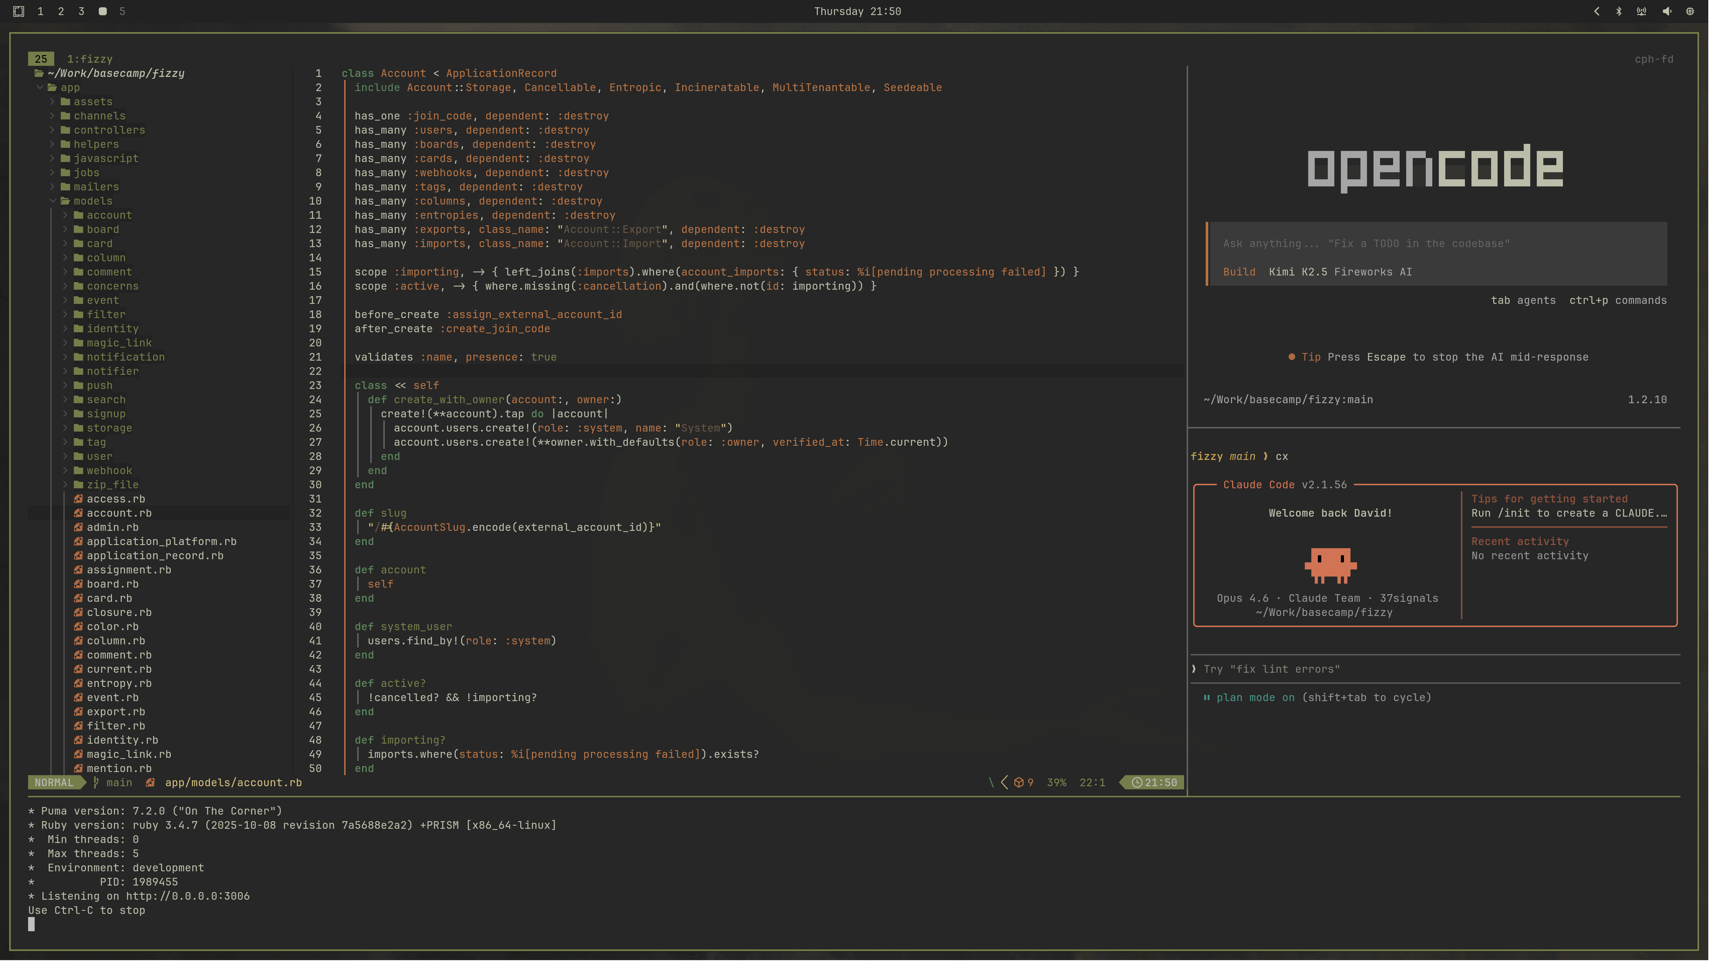Click the network signal icon in the top bar
This screenshot has height=961, width=1710.
1641,11
